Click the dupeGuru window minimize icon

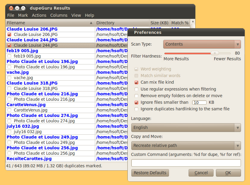point(17,8)
